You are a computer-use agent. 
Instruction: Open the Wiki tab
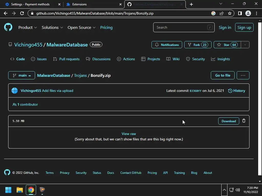click(173, 59)
